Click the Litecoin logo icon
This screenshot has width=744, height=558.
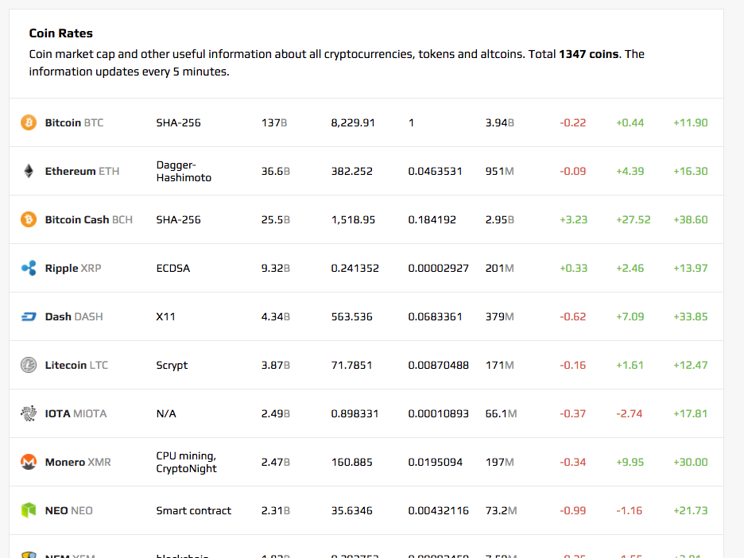coord(29,365)
